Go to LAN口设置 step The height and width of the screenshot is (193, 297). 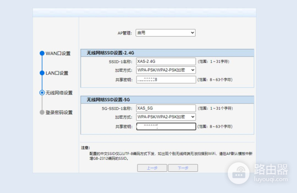click(x=57, y=73)
